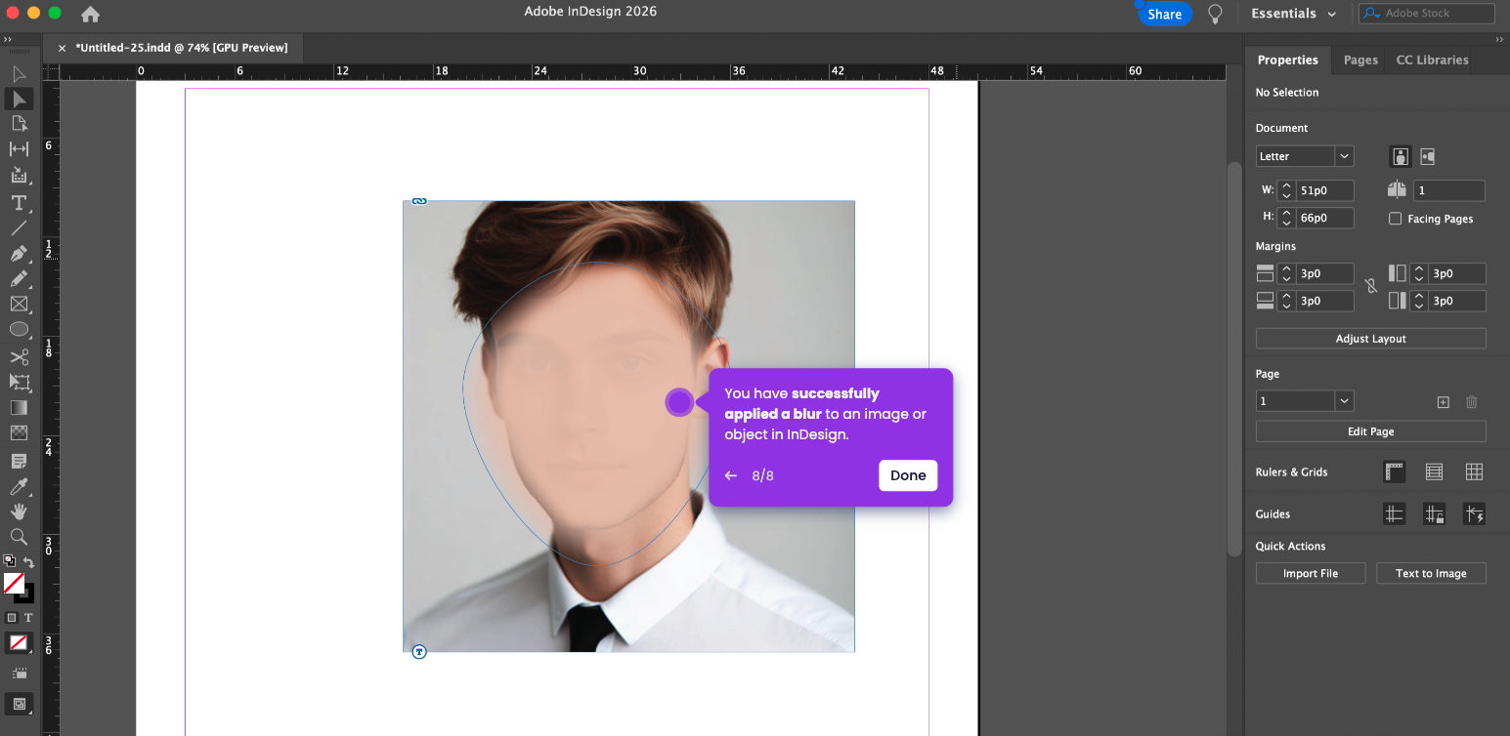Open the Essentials workspace dropdown

1294,14
